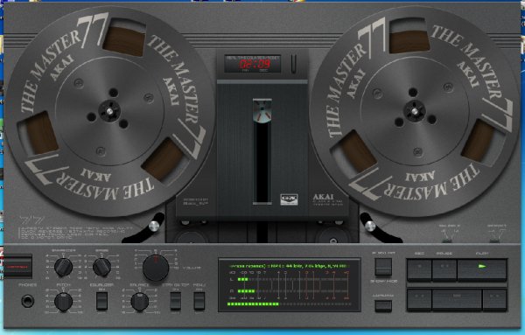The height and width of the screenshot is (335, 525).
Task: Flip the Menu switch
Action: click(x=199, y=301)
